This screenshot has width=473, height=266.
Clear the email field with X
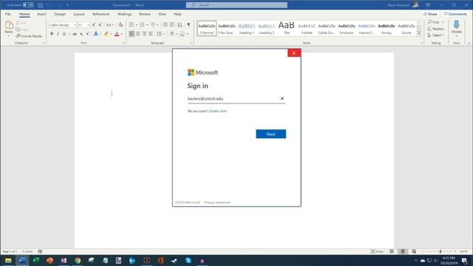[282, 98]
